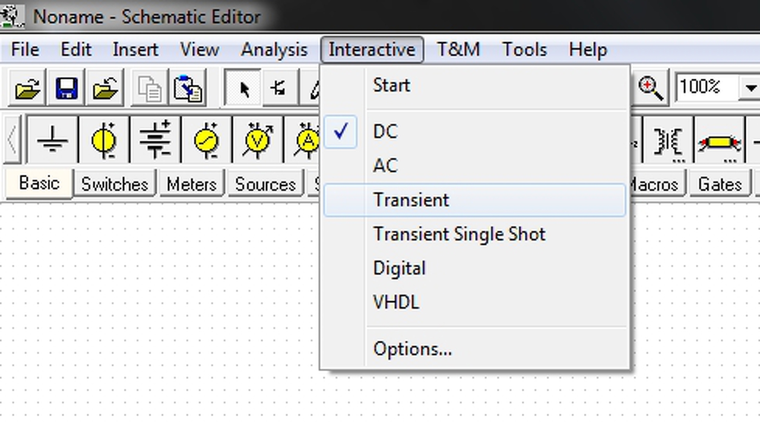Insert a Battery component
This screenshot has height=425, width=760.
coord(155,141)
